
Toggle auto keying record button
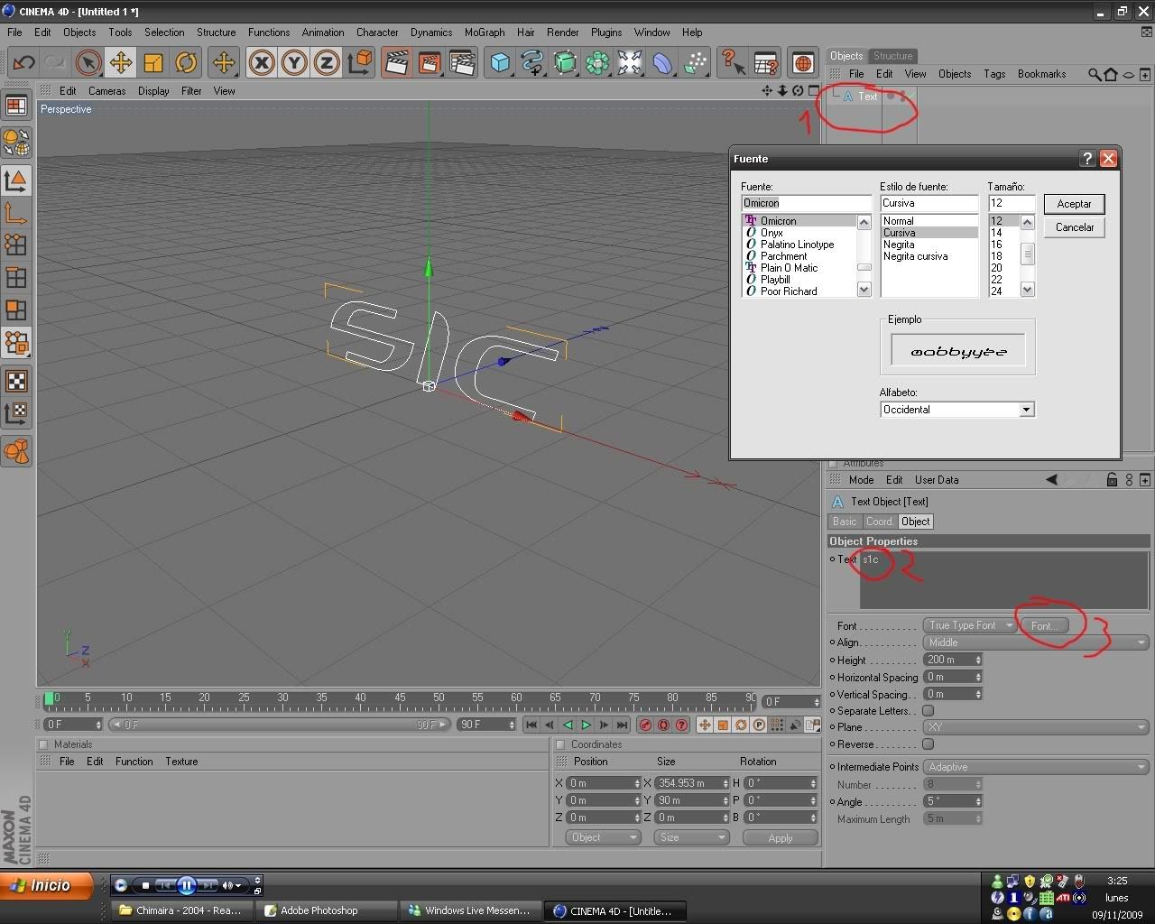click(x=663, y=725)
